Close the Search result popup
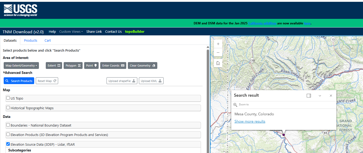 click(x=331, y=96)
